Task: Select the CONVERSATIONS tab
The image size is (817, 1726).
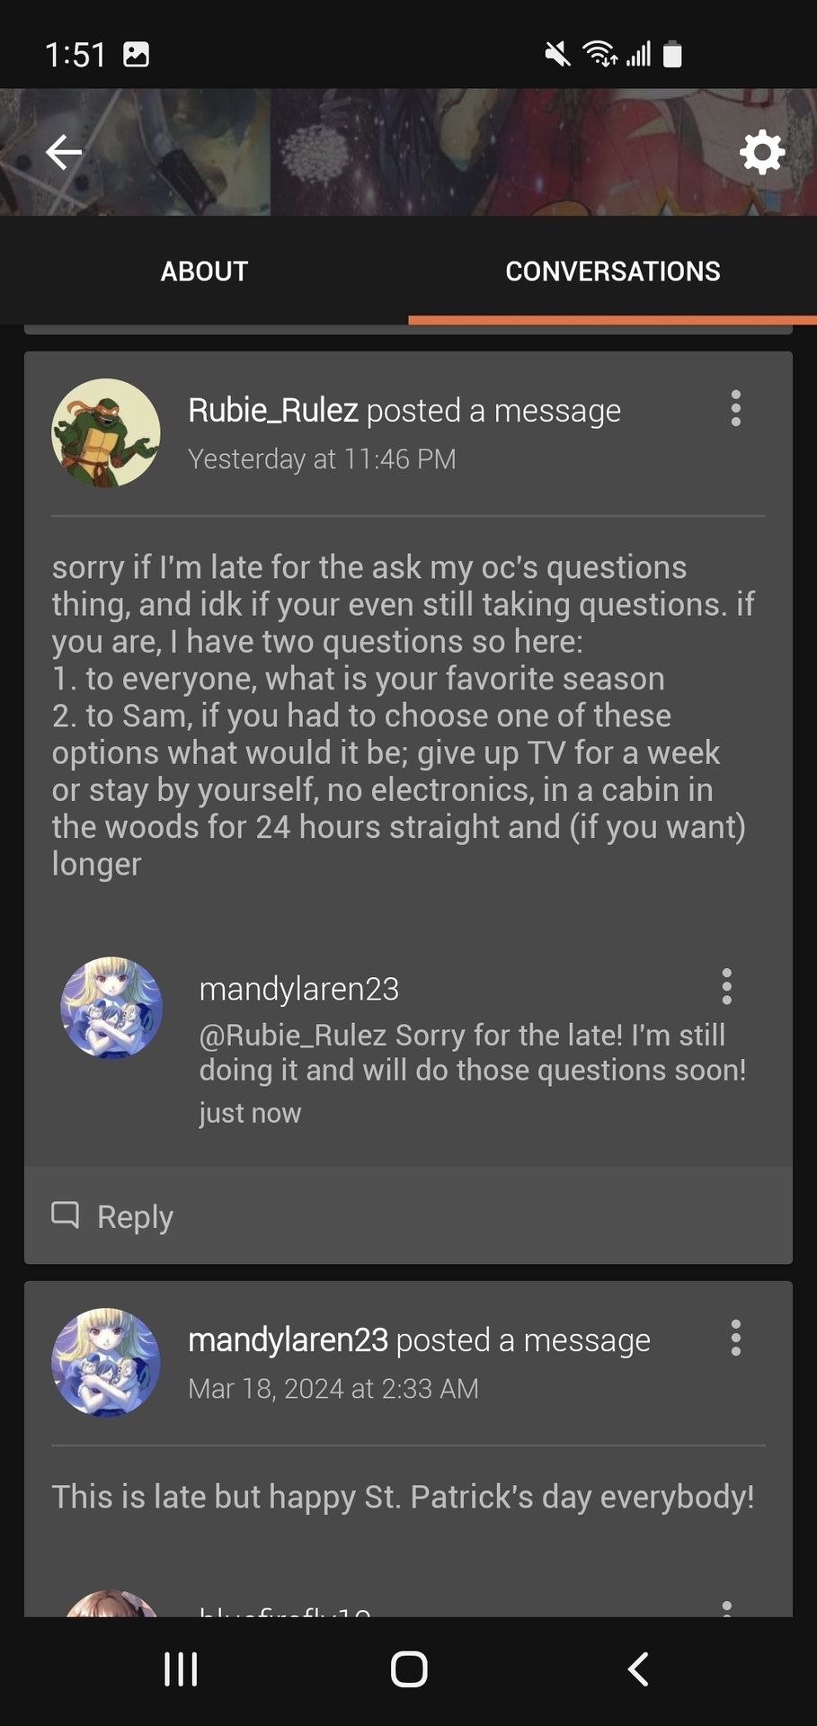Action: click(x=613, y=271)
